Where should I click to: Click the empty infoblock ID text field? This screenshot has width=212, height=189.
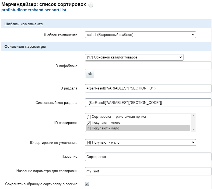[x=148, y=66]
